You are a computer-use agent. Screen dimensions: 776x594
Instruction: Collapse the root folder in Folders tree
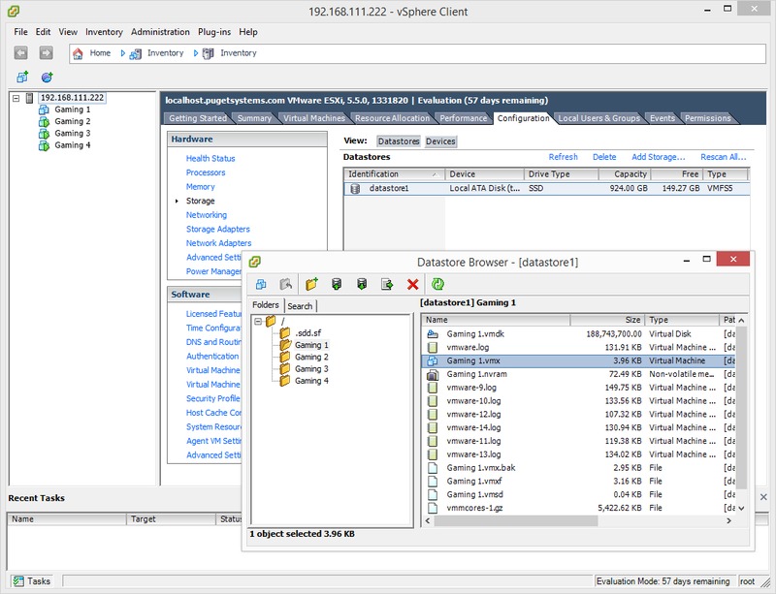pyautogui.click(x=258, y=322)
